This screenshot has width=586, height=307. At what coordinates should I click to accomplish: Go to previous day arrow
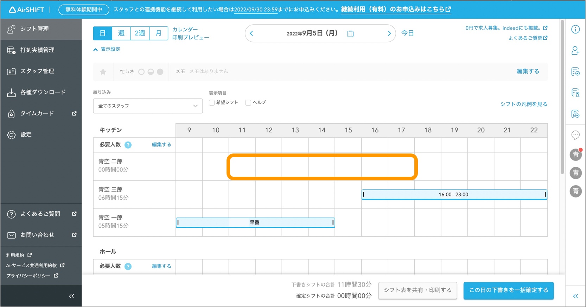pos(251,33)
